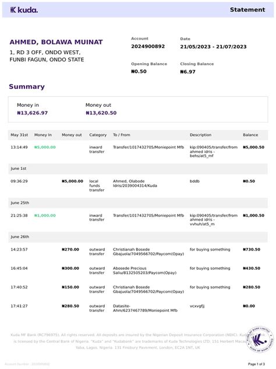Click the Kuda logo in the header
276x369 pixels.
pyautogui.click(x=24, y=10)
